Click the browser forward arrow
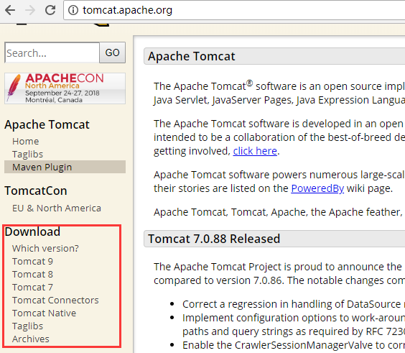 pyautogui.click(x=30, y=10)
